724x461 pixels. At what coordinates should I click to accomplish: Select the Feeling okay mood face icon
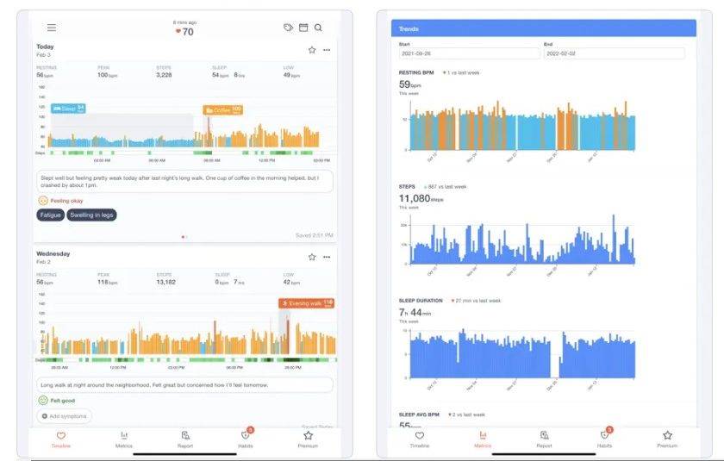point(43,200)
